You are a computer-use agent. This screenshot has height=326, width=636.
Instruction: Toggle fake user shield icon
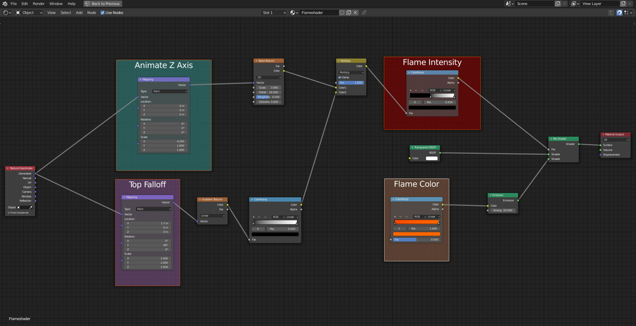pyautogui.click(x=342, y=13)
